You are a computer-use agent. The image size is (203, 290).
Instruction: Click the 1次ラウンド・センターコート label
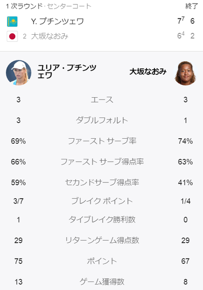tap(49, 6)
